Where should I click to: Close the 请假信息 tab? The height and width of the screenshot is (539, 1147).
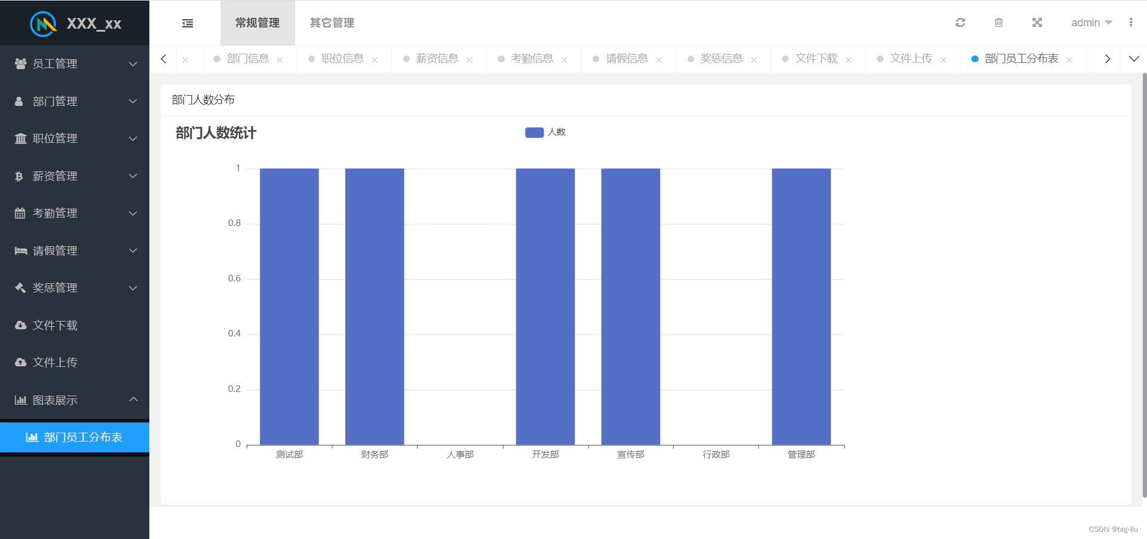pos(659,60)
